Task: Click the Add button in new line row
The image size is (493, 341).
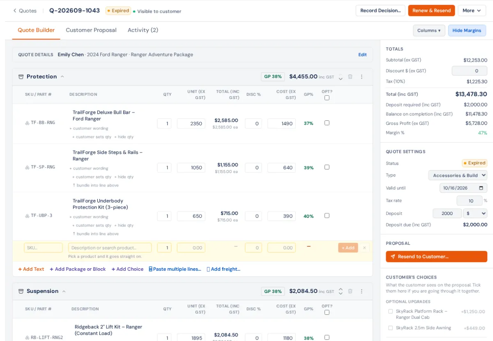Action: point(348,248)
